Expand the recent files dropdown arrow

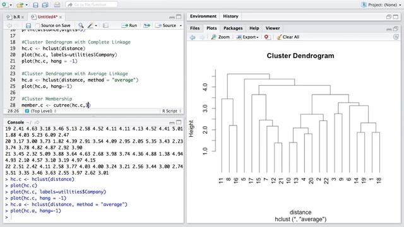coord(27,5)
